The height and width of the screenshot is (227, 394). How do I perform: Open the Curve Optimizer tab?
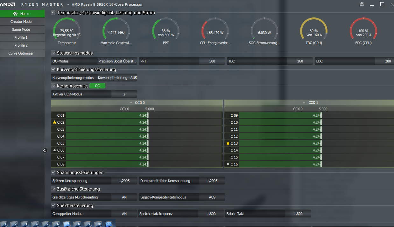click(x=22, y=53)
